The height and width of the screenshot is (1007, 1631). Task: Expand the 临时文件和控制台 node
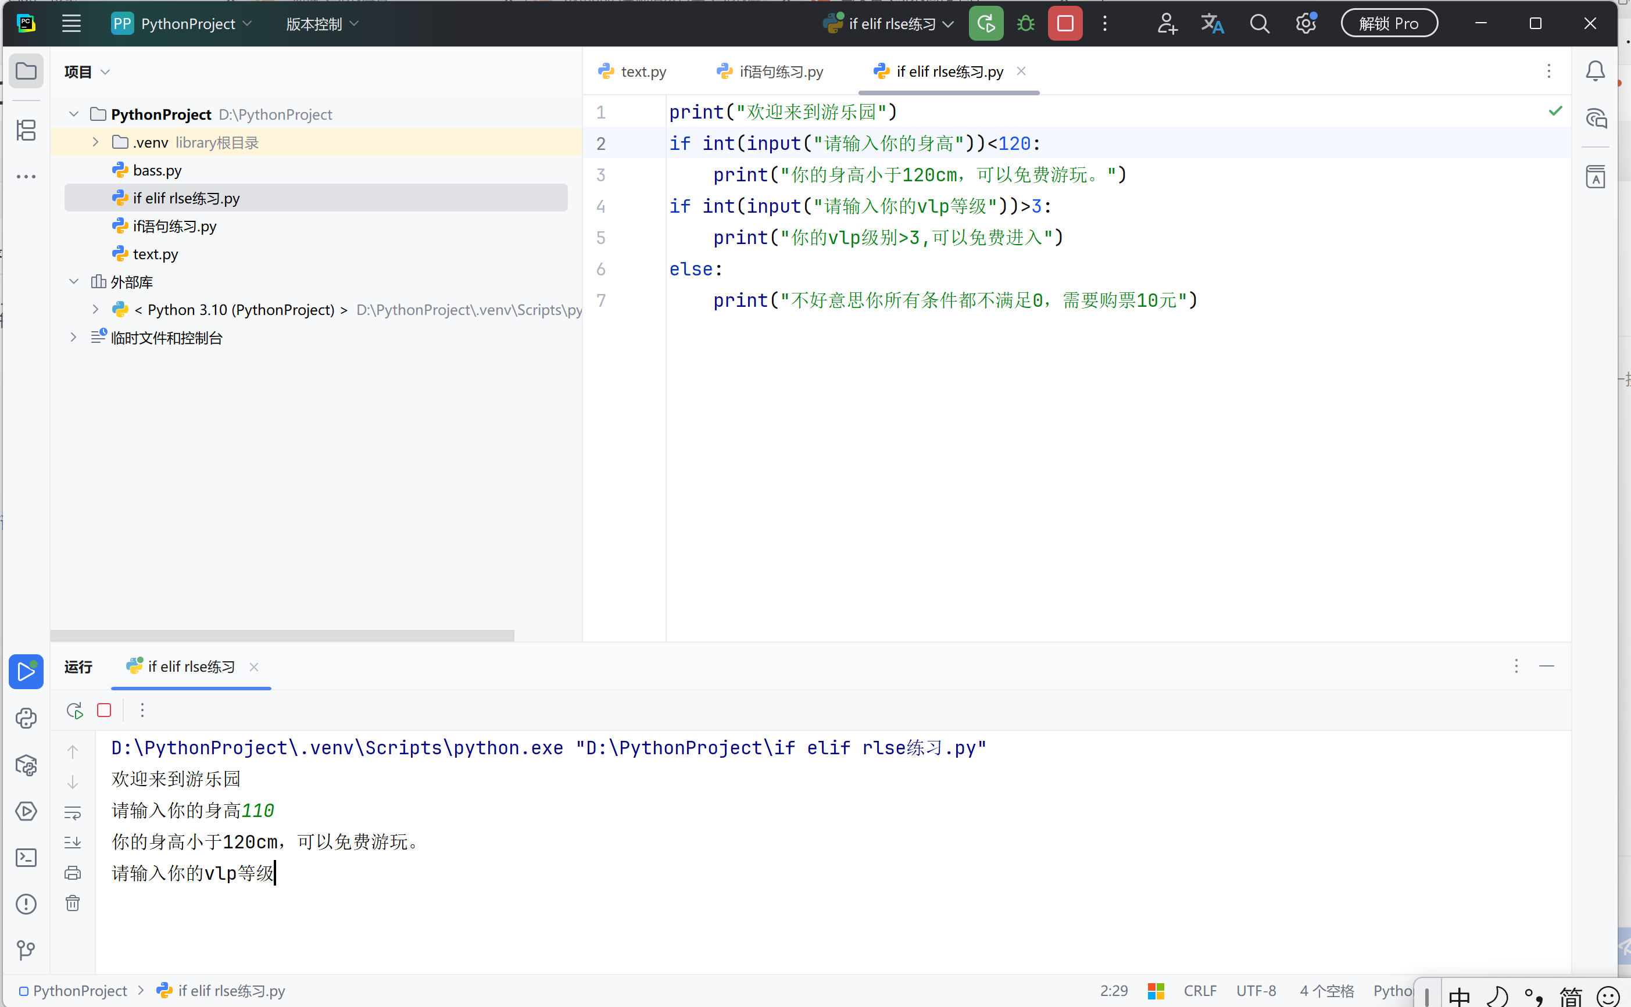coord(73,338)
